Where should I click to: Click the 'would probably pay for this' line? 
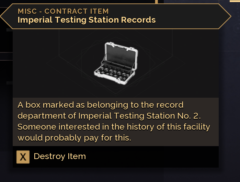point(75,138)
